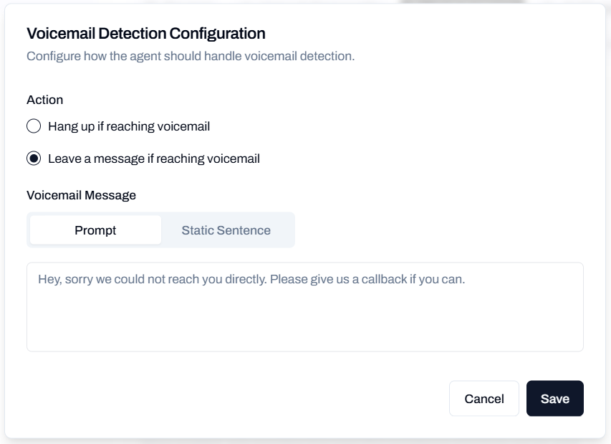Choose Leave a message if reaching voicemail
This screenshot has height=444, width=611.
33,157
